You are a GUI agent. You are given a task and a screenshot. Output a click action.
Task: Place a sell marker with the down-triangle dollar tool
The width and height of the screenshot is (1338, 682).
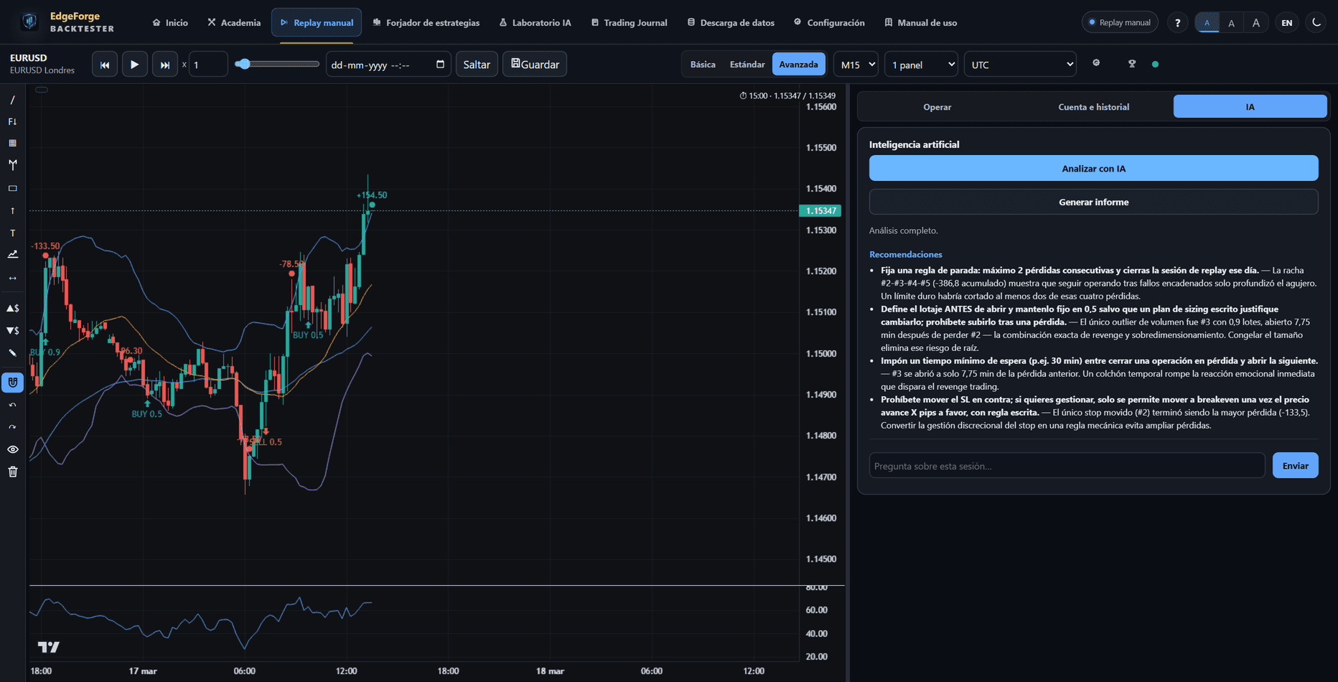point(13,330)
